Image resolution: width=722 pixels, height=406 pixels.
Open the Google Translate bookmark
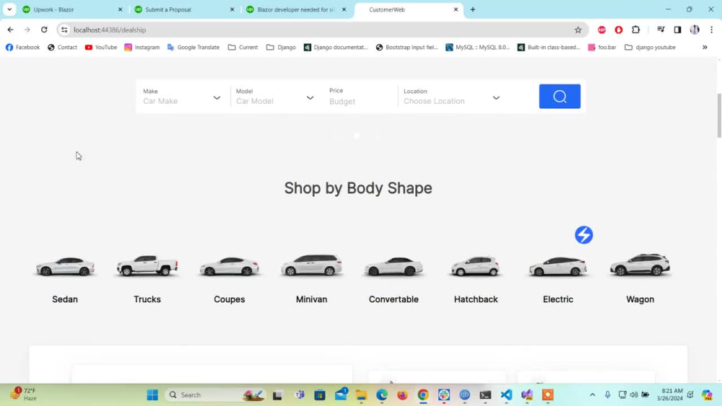193,48
